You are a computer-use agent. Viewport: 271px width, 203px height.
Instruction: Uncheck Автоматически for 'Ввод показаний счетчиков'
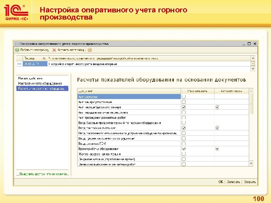pos(217,128)
